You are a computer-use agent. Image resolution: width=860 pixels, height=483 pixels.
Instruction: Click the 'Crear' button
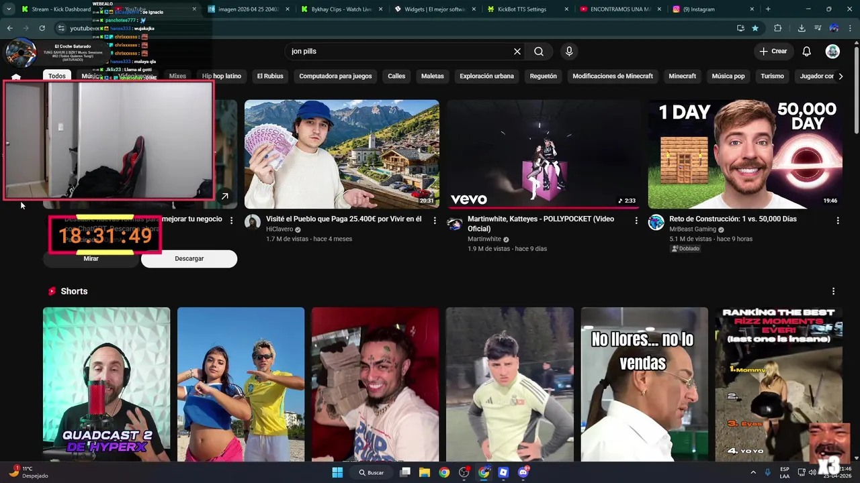pos(773,52)
